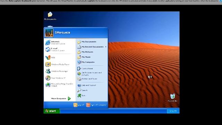
Task: Open the Help and Support icon
Action: [79, 85]
